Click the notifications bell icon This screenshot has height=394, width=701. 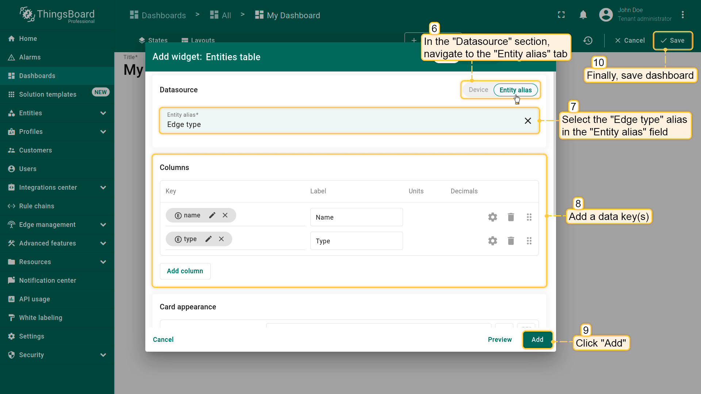coord(583,15)
